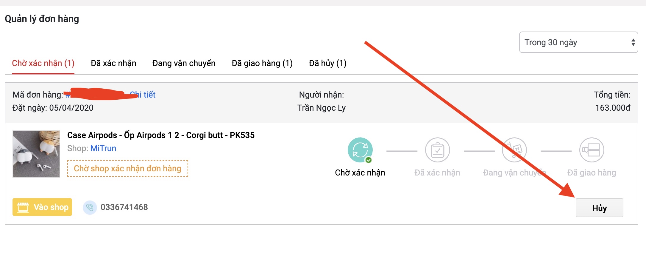Click the recipient name Trần Ngọc Ly
The height and width of the screenshot is (257, 646).
pyautogui.click(x=322, y=108)
